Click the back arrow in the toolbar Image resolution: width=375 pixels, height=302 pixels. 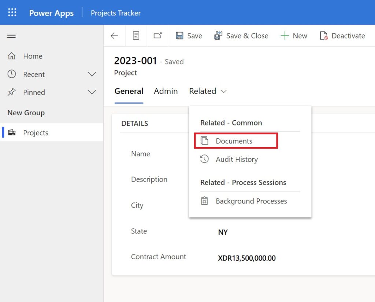(114, 36)
